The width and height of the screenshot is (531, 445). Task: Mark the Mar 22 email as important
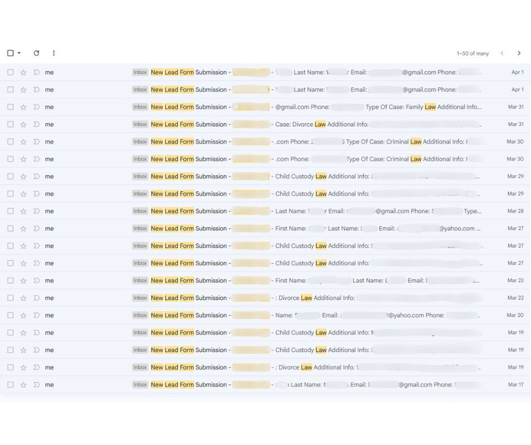[37, 298]
